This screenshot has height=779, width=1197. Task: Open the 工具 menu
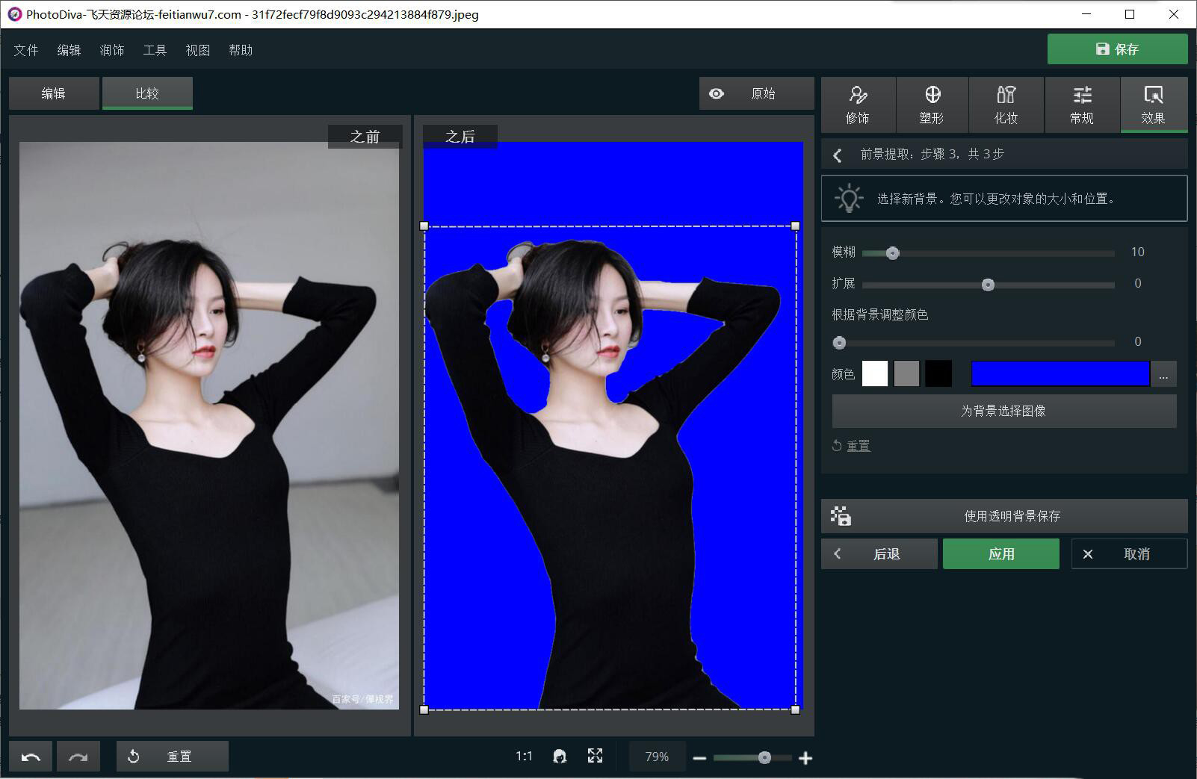pos(155,49)
